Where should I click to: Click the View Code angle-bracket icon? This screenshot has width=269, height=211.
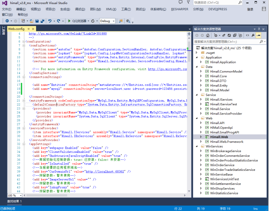pyautogui.click(x=248, y=35)
